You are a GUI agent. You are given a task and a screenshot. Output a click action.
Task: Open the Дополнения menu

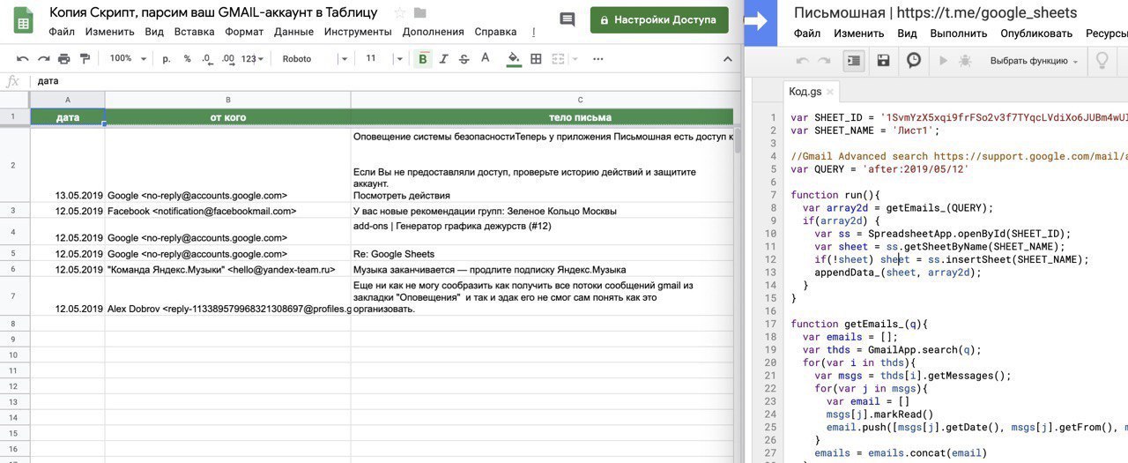433,32
